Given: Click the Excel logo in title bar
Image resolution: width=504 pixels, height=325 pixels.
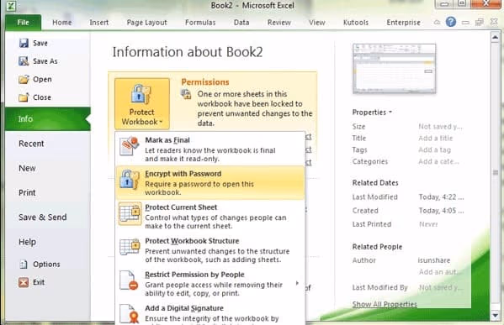Looking at the screenshot, I should pyautogui.click(x=11, y=6).
